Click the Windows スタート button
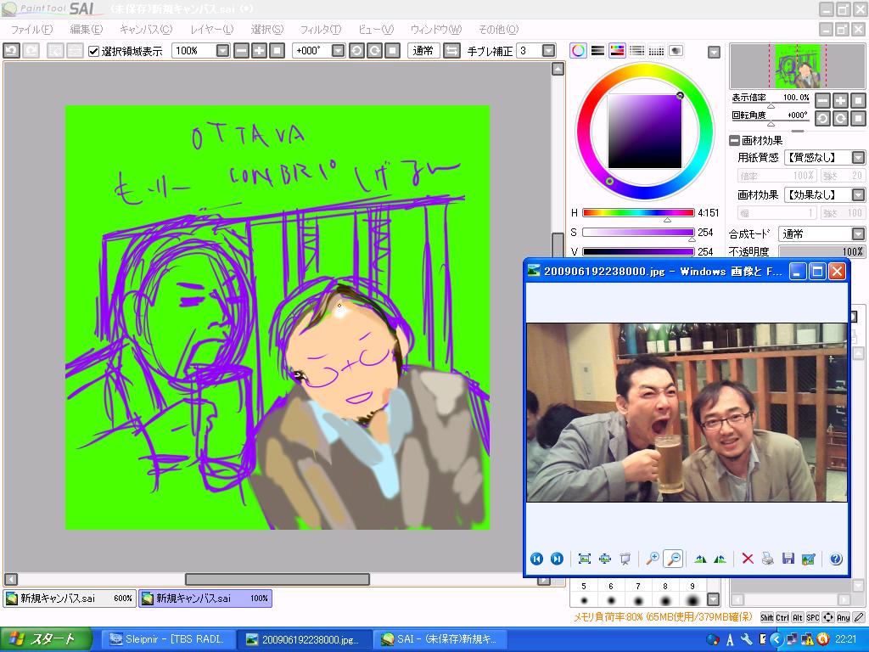Image resolution: width=869 pixels, height=652 pixels. point(42,639)
